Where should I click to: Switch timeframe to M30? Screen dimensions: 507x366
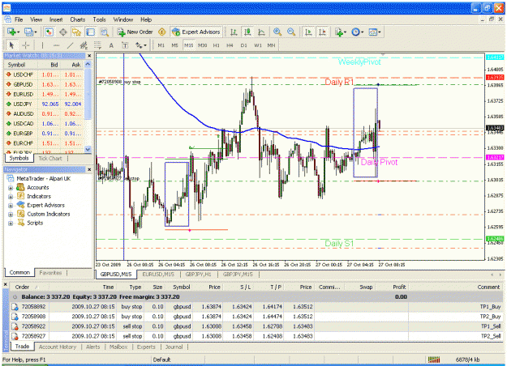click(203, 45)
